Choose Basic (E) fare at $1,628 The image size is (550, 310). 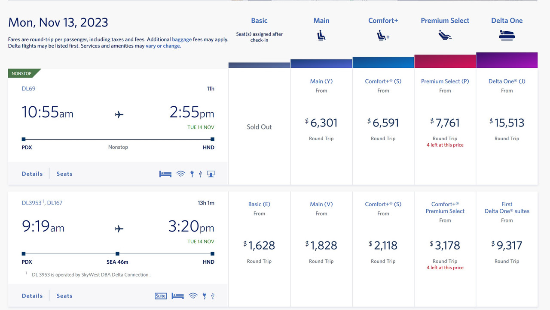[x=259, y=249]
